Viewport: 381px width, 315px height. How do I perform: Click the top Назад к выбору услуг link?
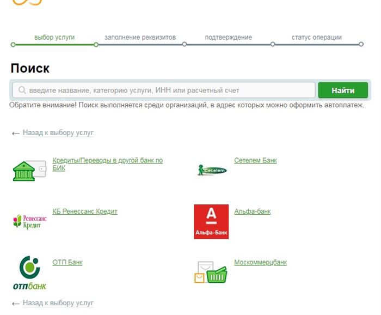(58, 133)
